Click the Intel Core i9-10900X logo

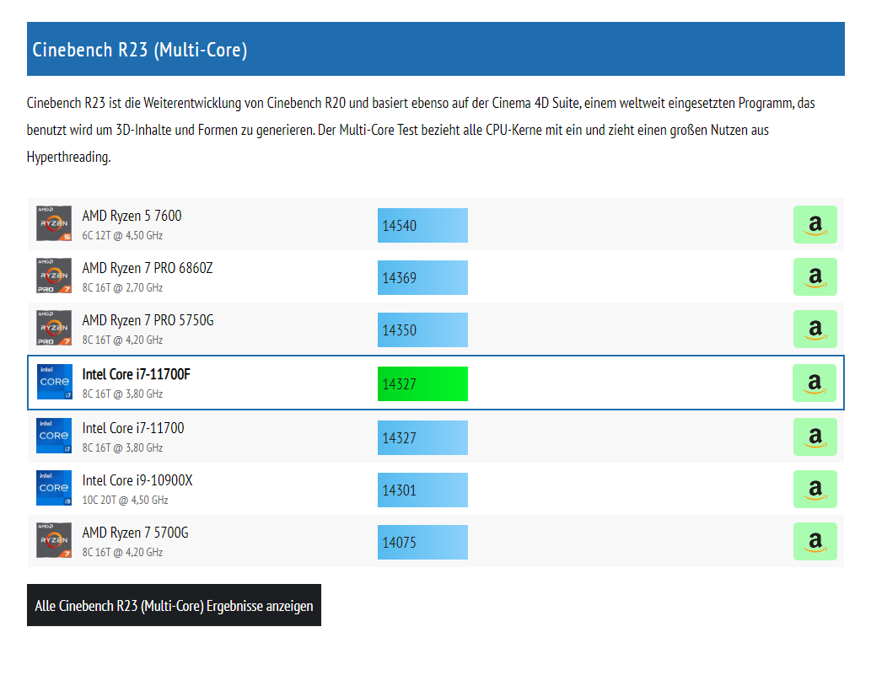point(54,488)
